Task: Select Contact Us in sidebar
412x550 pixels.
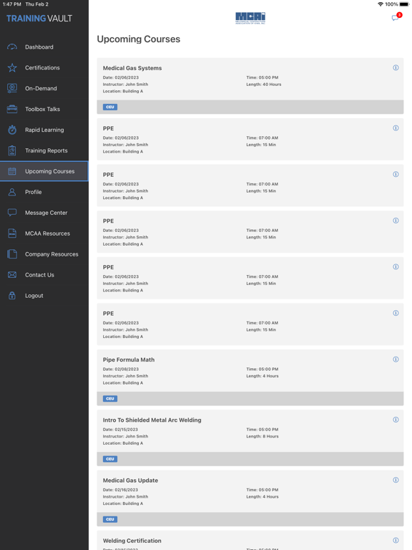Action: (x=44, y=275)
